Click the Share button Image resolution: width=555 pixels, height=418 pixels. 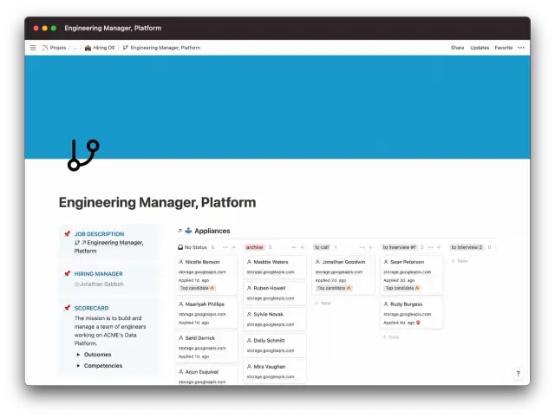tap(457, 48)
